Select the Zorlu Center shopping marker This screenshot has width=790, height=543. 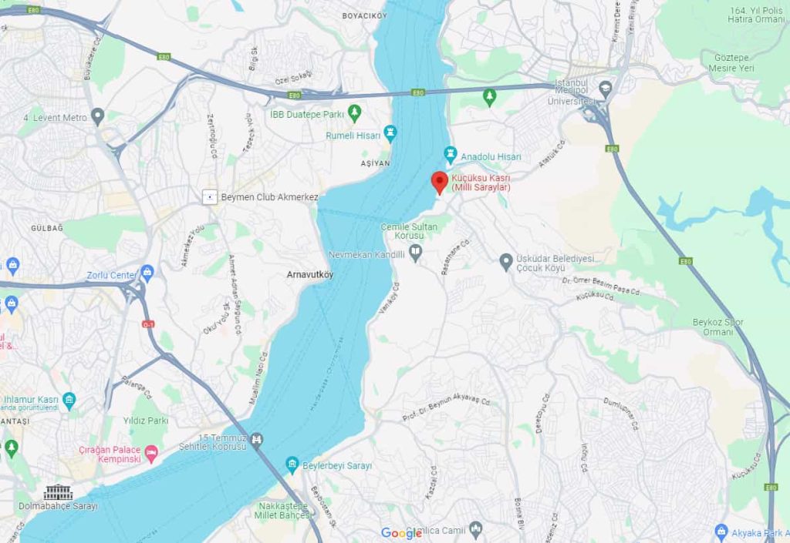(147, 273)
